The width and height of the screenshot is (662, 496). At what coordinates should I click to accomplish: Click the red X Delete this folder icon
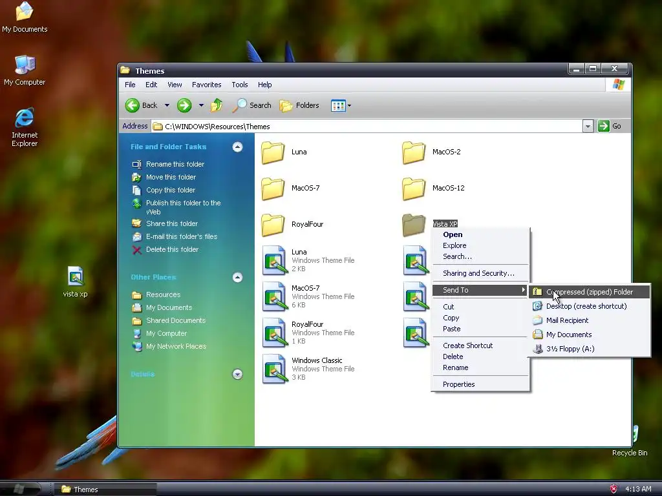(x=137, y=250)
